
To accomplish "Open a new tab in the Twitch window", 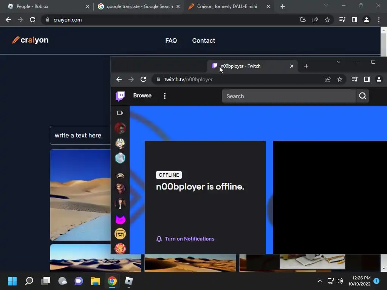I will click(x=306, y=66).
